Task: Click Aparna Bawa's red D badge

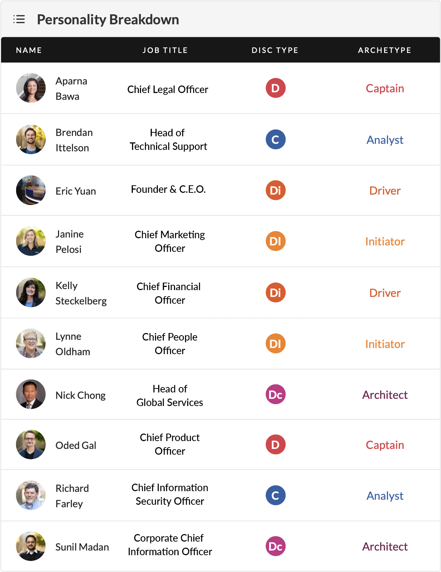Action: [275, 88]
